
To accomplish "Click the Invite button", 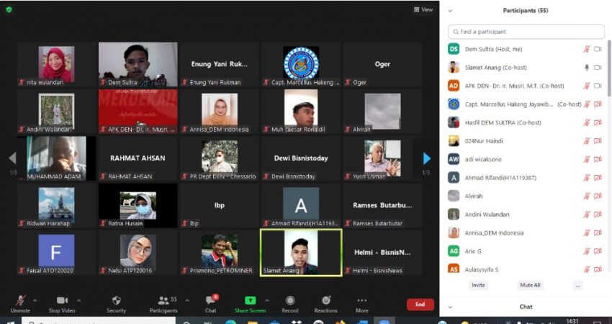I will click(x=478, y=285).
